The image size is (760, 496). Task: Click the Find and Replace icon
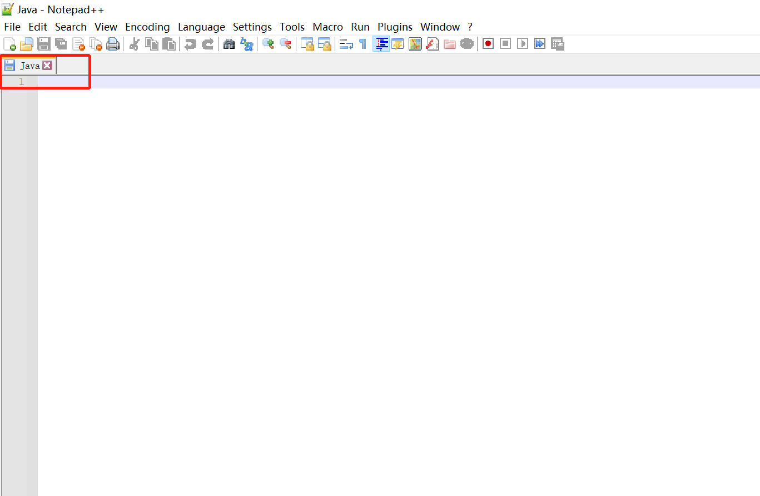246,44
